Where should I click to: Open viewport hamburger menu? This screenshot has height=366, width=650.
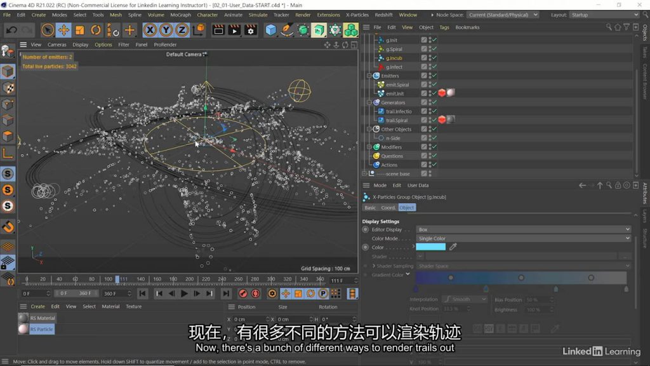23,44
